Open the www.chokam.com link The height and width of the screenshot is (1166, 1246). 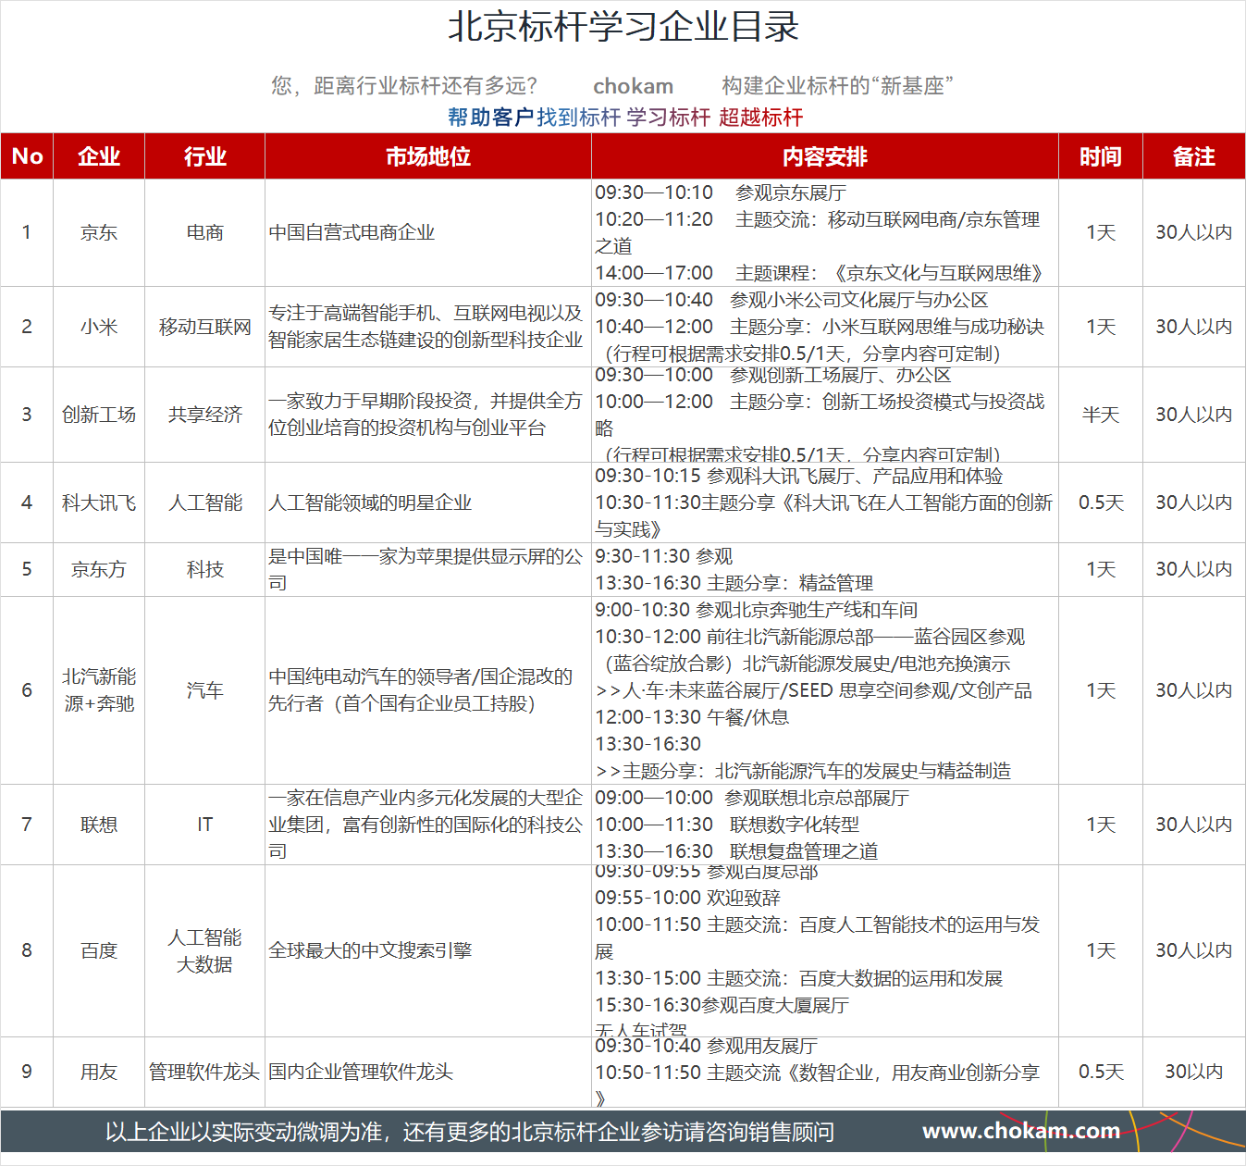(x=1021, y=1131)
